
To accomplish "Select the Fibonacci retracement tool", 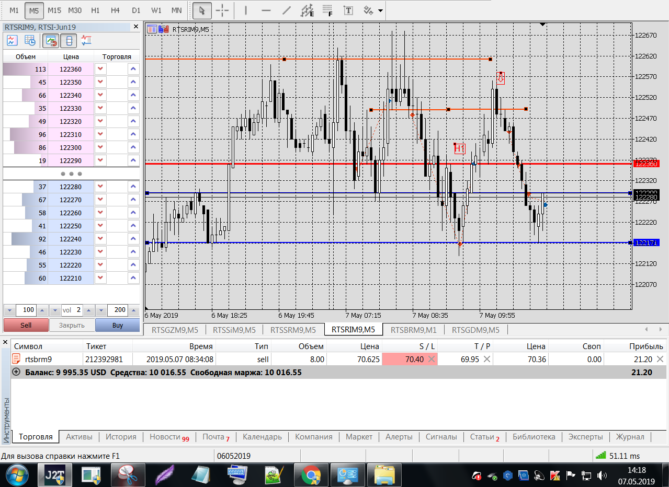I will 328,10.
